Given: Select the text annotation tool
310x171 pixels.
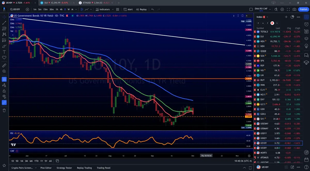Looking at the screenshot, I should coord(4,52).
